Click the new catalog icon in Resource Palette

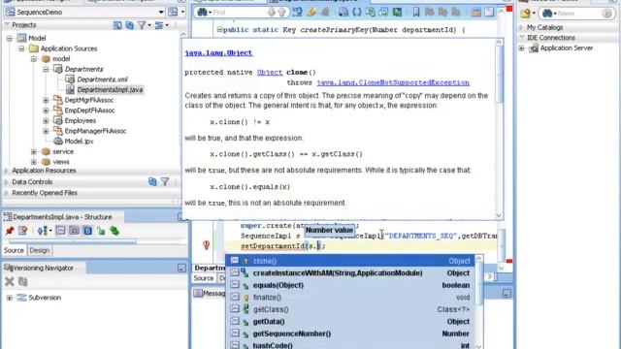[x=526, y=13]
